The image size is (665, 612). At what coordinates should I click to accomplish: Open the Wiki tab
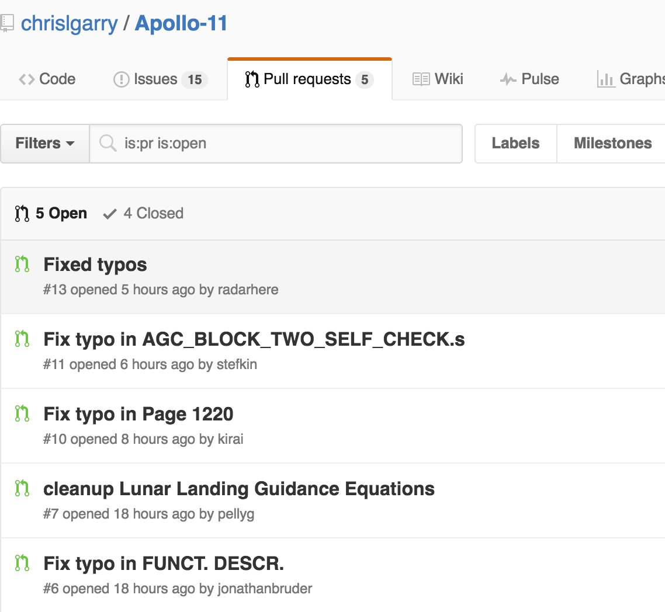(438, 79)
